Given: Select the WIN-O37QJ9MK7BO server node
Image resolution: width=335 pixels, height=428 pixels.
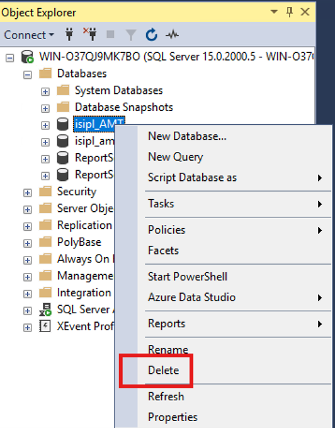Looking at the screenshot, I should [176, 57].
